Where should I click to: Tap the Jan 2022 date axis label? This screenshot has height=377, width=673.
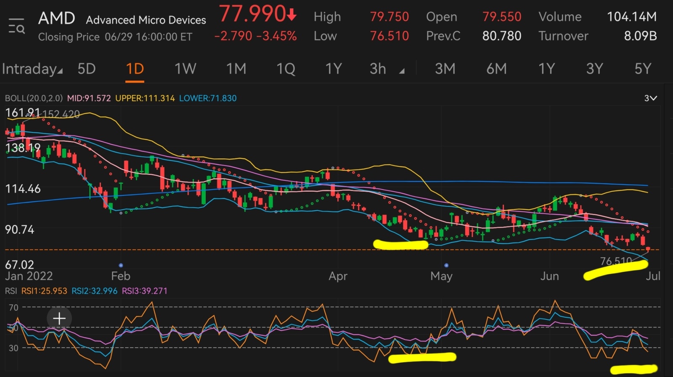pyautogui.click(x=29, y=276)
